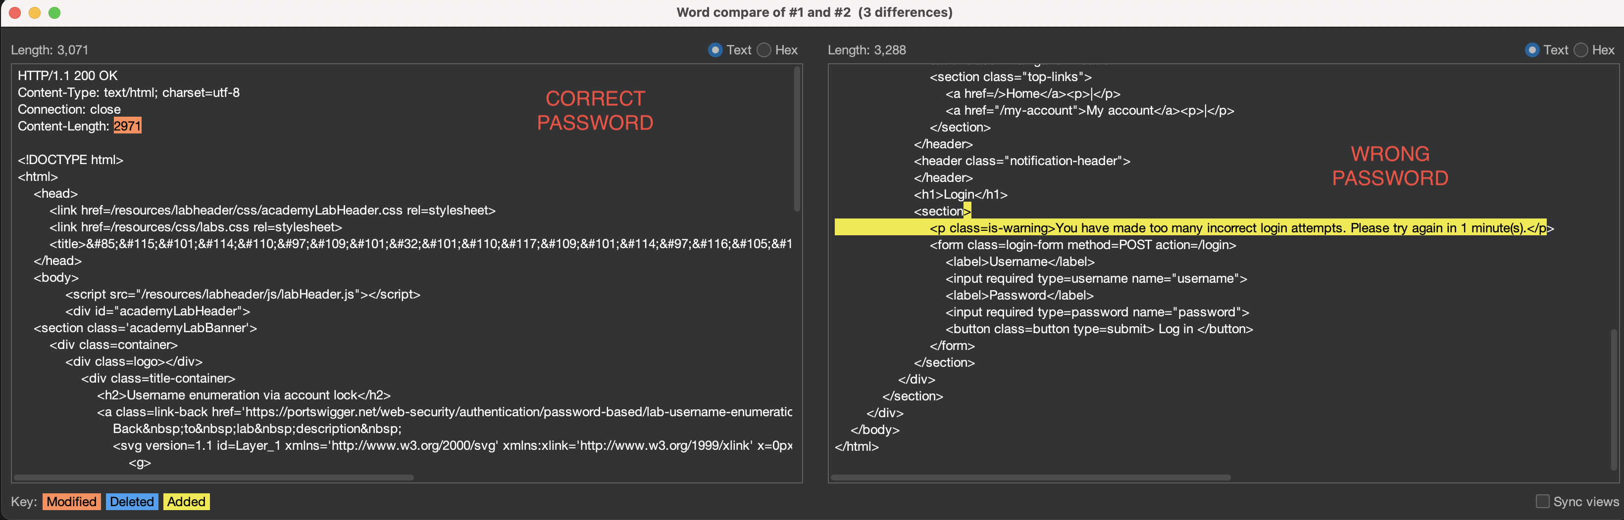Click the blue Deleted key swatch

coord(132,502)
